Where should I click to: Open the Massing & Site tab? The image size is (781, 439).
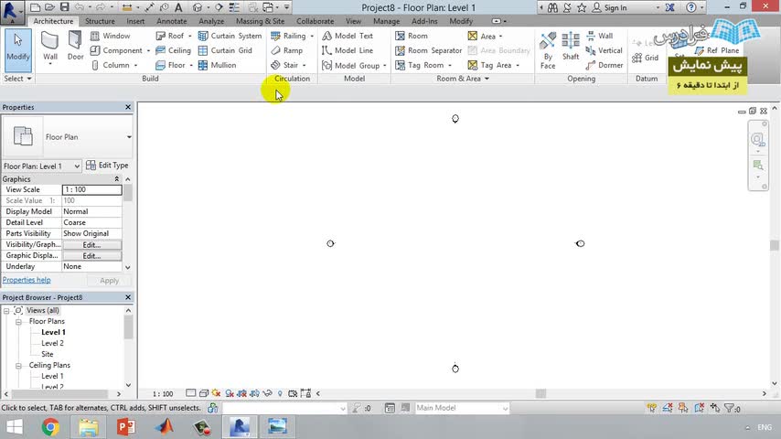[260, 21]
